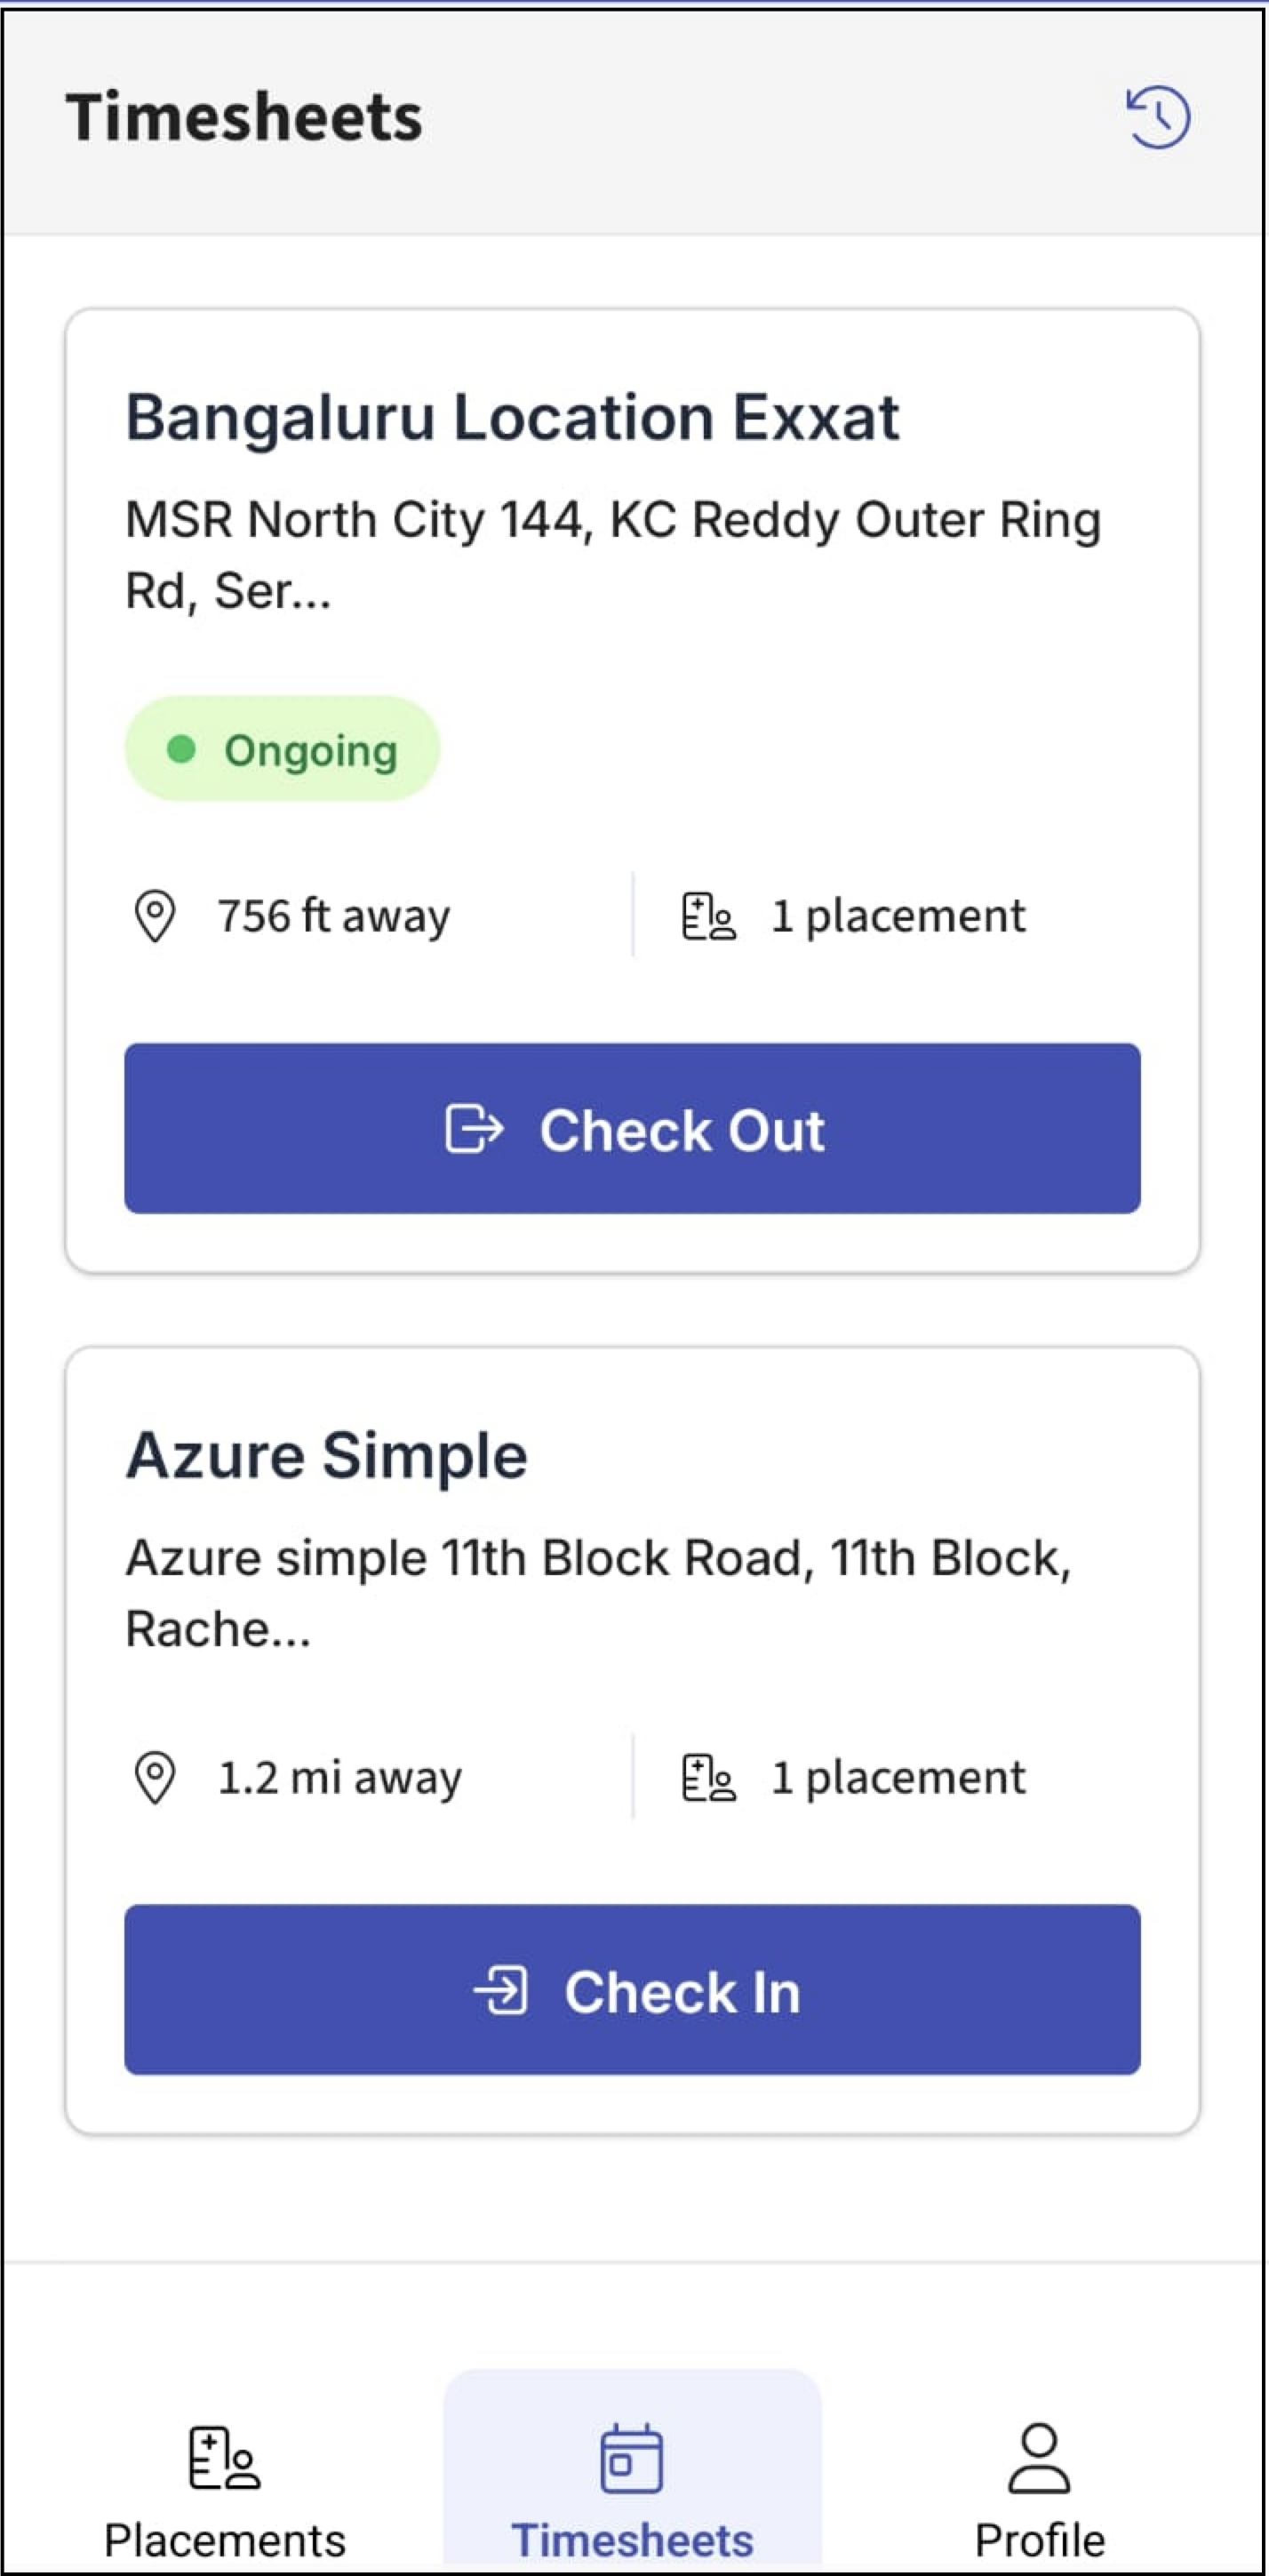Click location pin icon beside 756 ft away

155,915
